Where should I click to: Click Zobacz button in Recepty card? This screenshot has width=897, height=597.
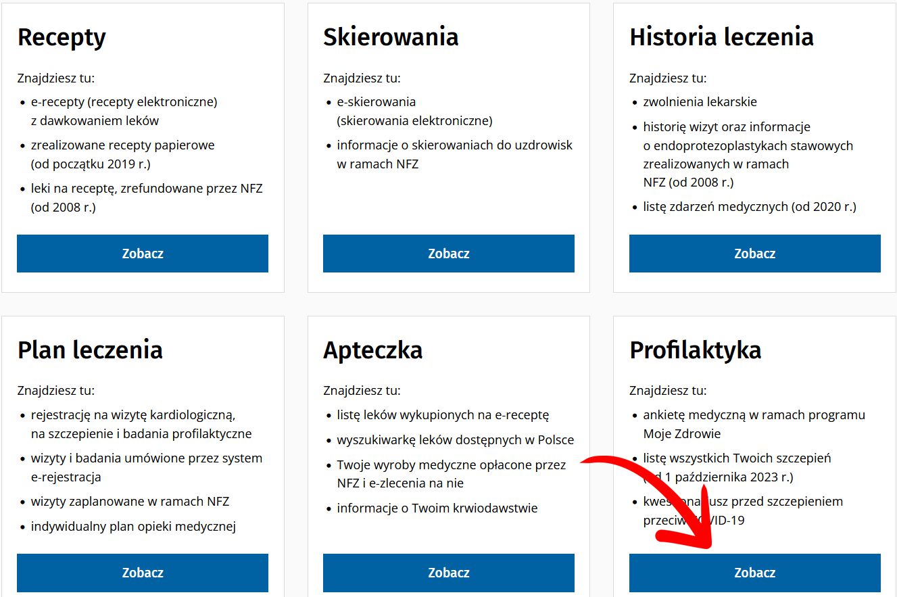pyautogui.click(x=143, y=254)
